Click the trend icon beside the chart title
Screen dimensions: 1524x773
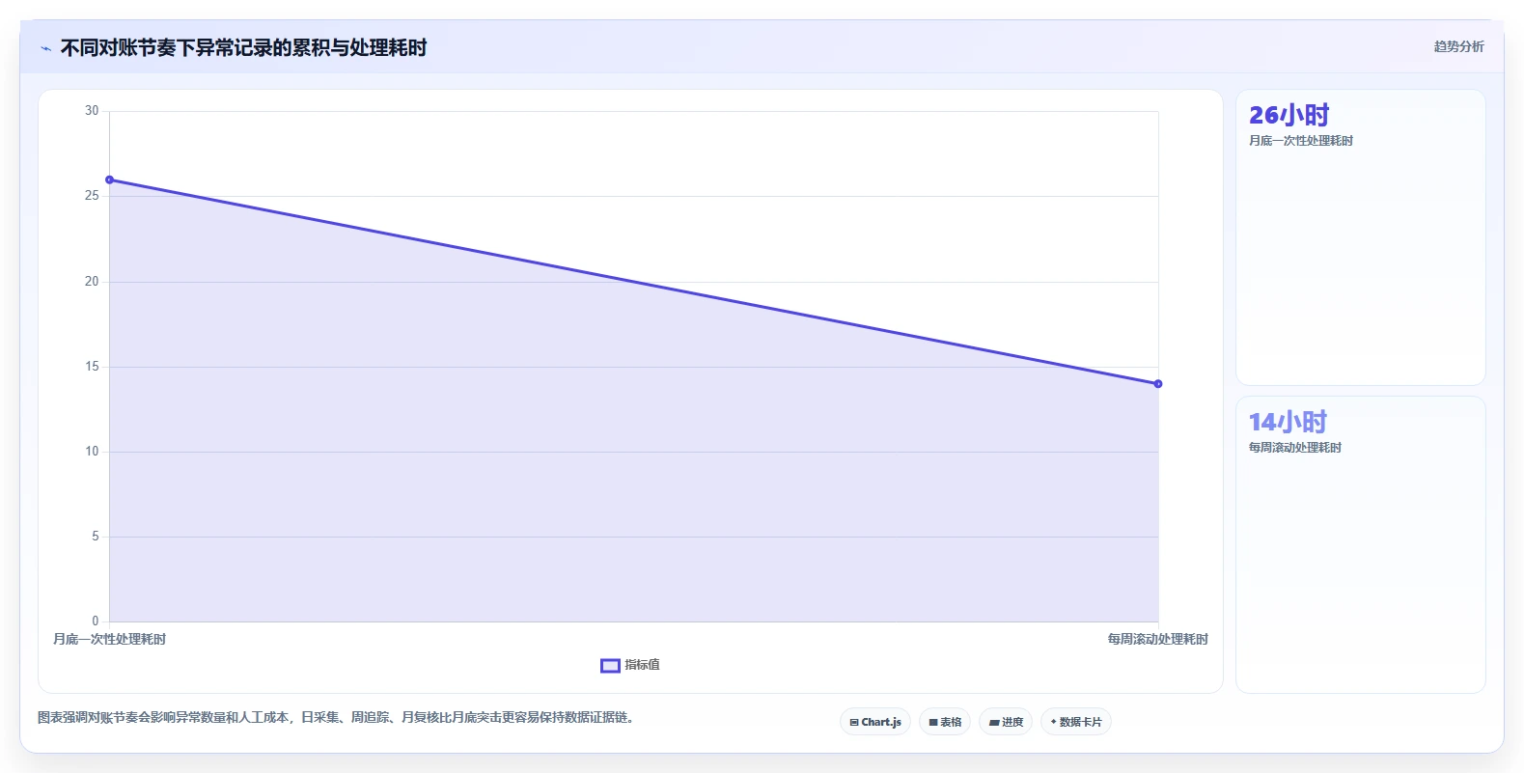coord(45,48)
